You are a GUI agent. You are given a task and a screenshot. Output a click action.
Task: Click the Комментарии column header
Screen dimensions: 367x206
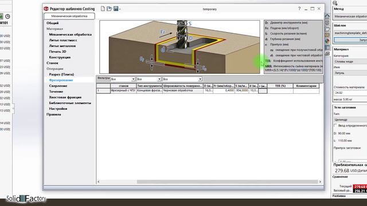306,86
